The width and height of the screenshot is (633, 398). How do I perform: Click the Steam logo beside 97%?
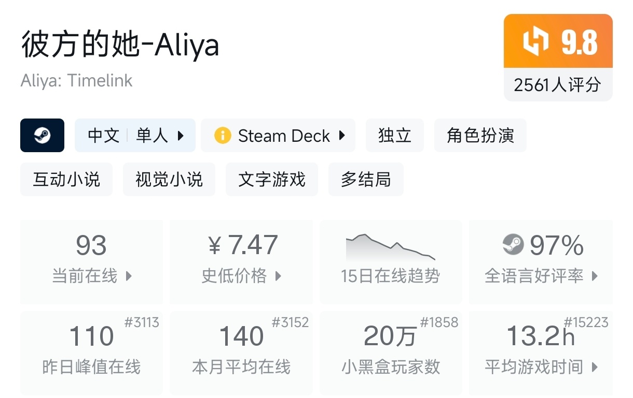[513, 244]
